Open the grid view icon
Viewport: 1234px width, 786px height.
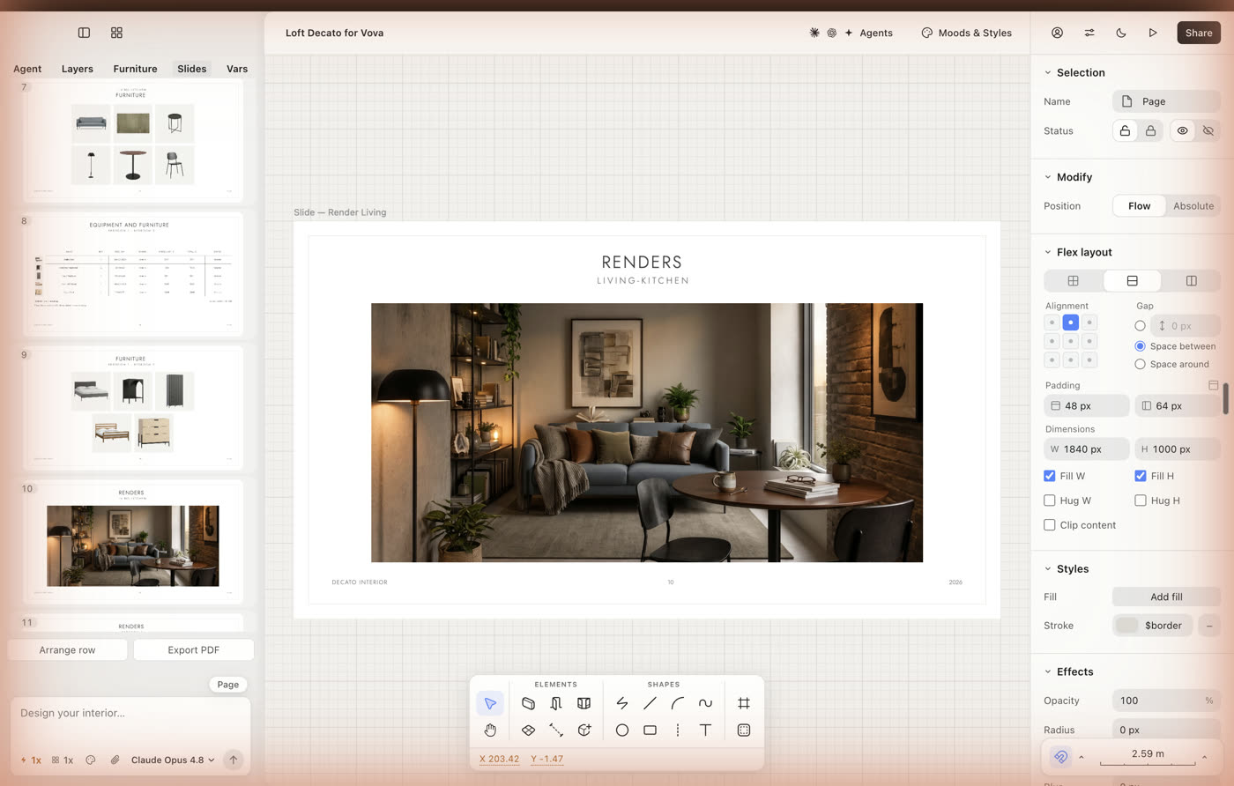tap(116, 33)
